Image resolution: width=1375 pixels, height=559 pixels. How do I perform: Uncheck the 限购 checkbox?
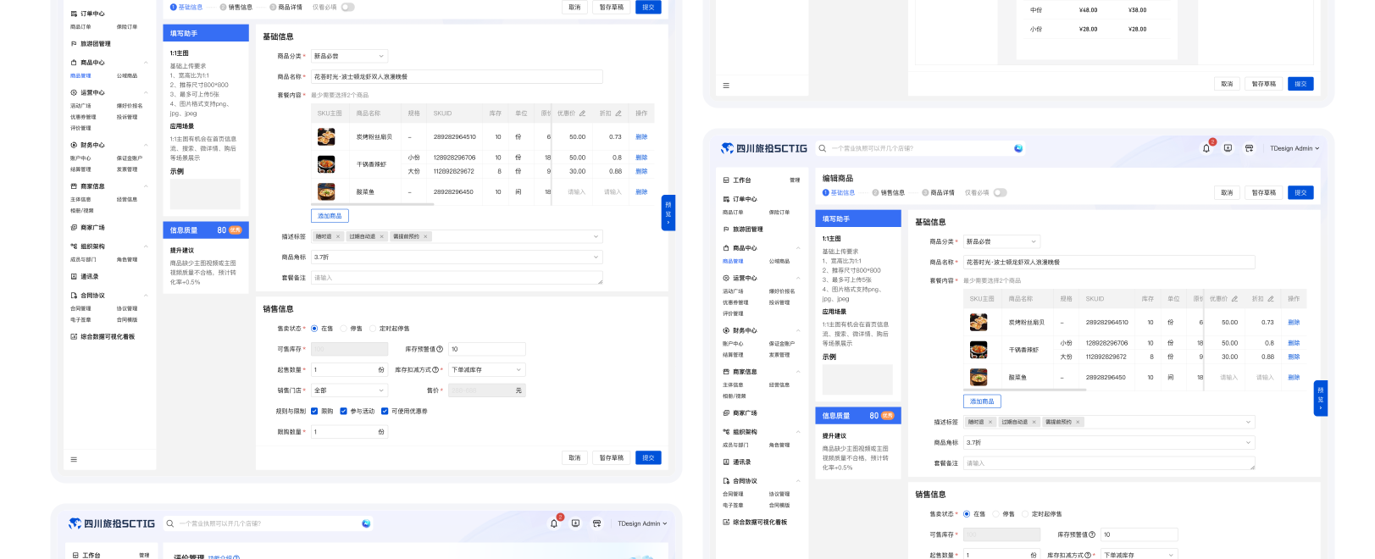click(x=314, y=412)
